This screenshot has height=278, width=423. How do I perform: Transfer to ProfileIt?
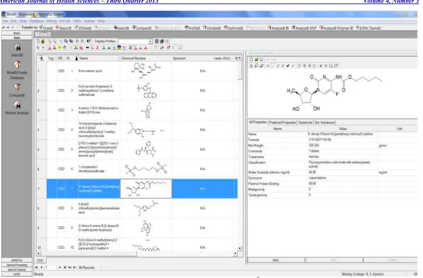point(192,28)
